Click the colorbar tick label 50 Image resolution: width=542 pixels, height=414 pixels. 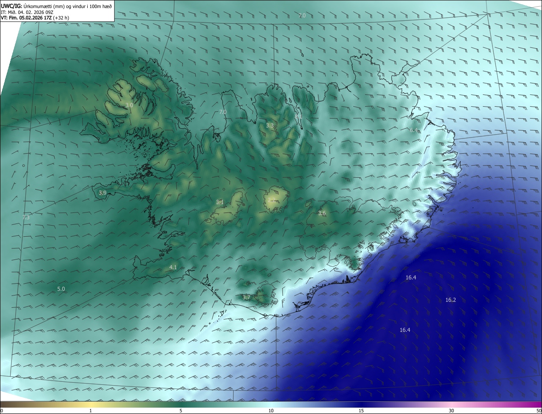click(x=539, y=411)
